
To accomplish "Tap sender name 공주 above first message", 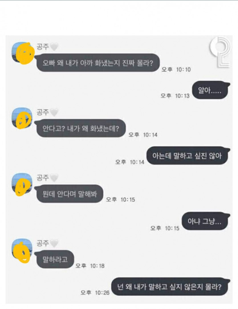I will click(42, 47).
